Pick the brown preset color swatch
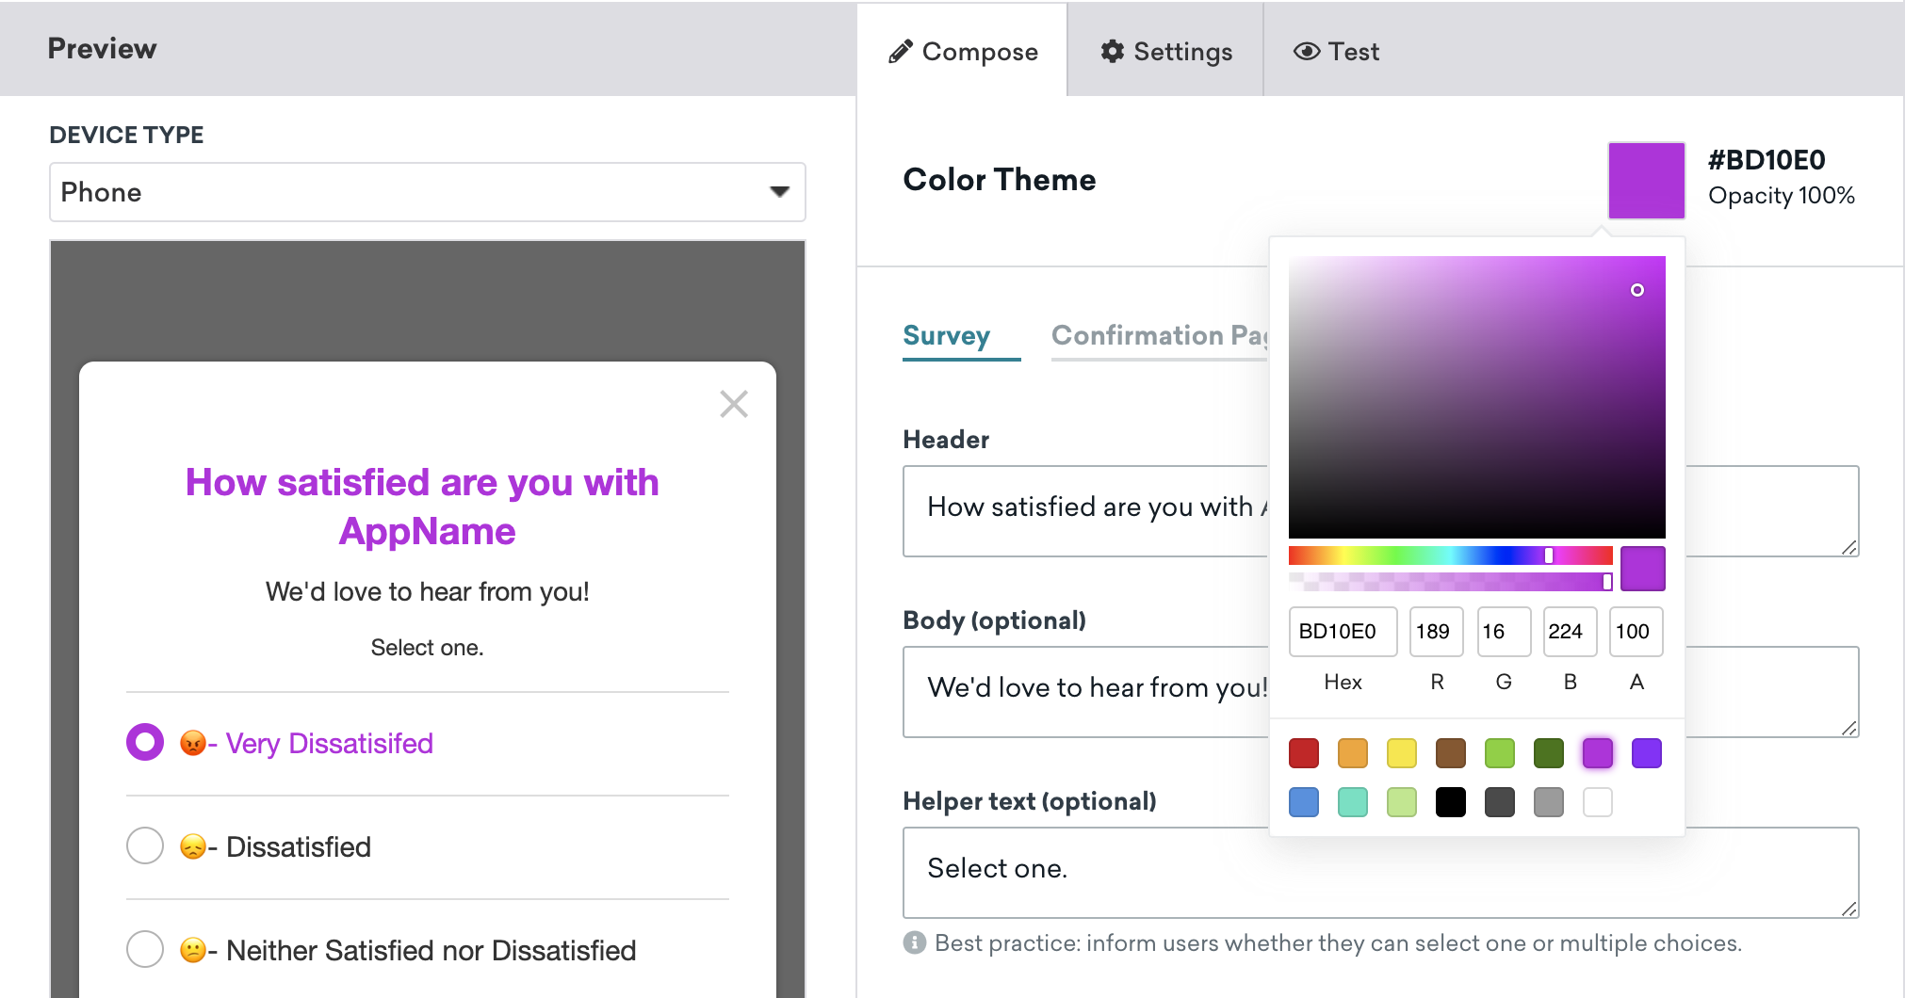Screen dimensions: 1905x998 point(1451,753)
